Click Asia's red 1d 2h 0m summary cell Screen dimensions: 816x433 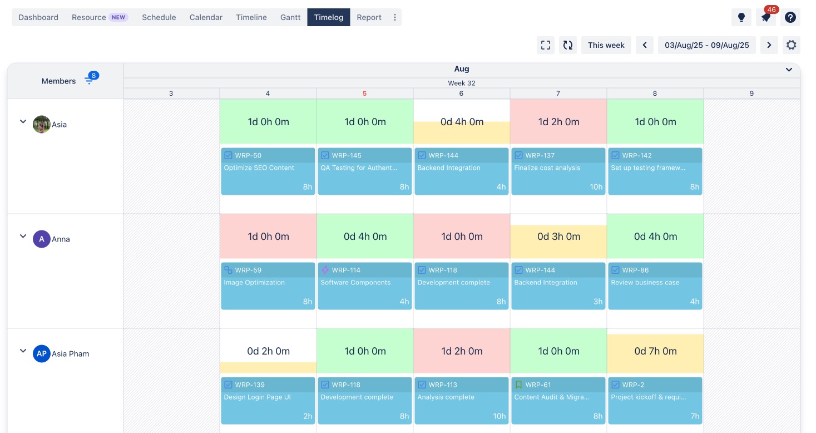point(558,122)
